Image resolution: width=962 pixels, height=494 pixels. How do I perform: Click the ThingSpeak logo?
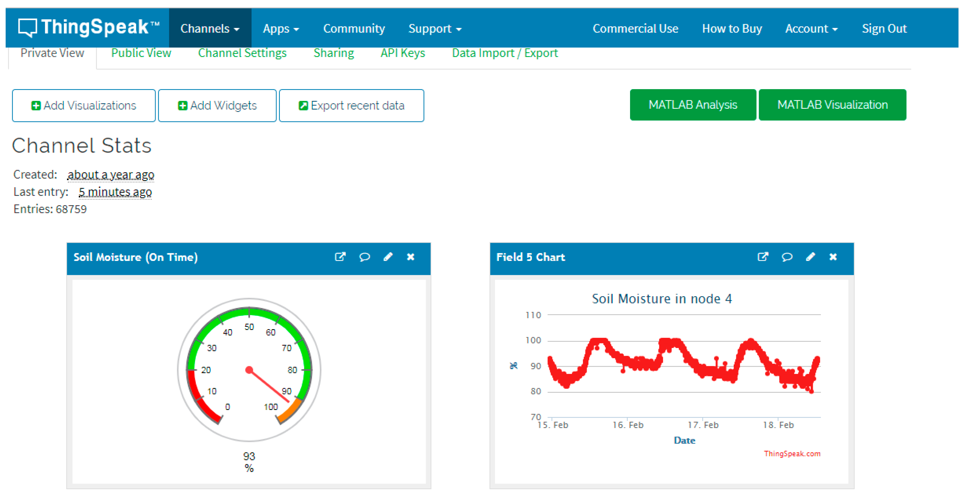pyautogui.click(x=89, y=28)
